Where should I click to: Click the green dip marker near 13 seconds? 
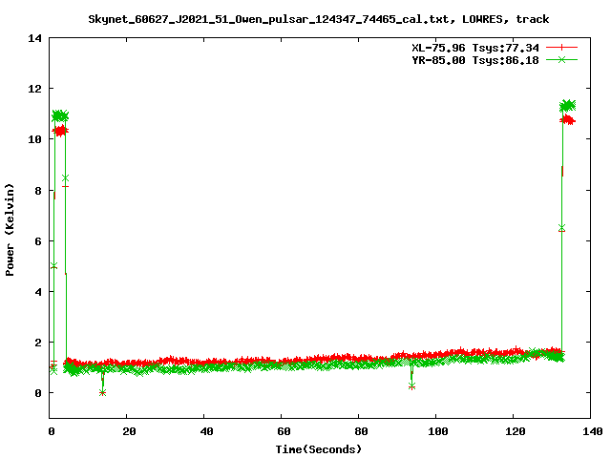(x=102, y=392)
